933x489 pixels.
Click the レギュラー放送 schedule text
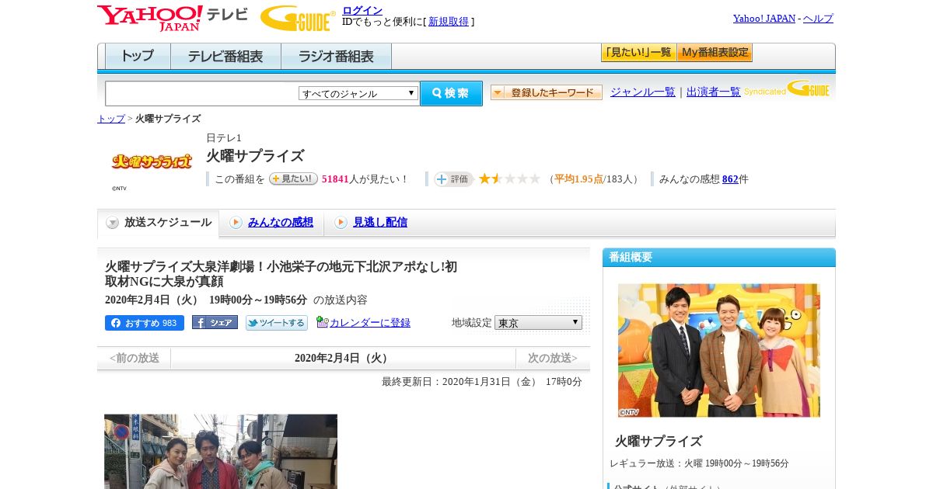(x=699, y=463)
